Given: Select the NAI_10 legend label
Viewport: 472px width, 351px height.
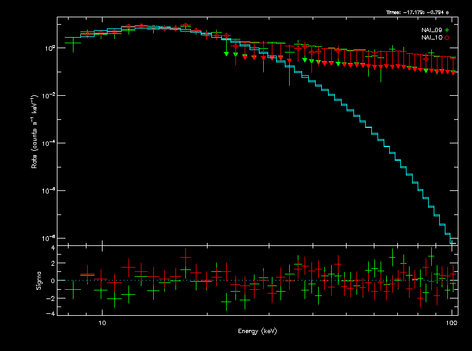Looking at the screenshot, I should [x=431, y=38].
